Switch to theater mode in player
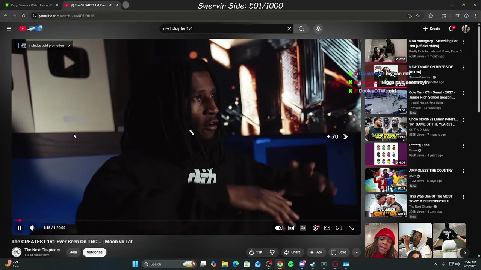 click(327, 228)
